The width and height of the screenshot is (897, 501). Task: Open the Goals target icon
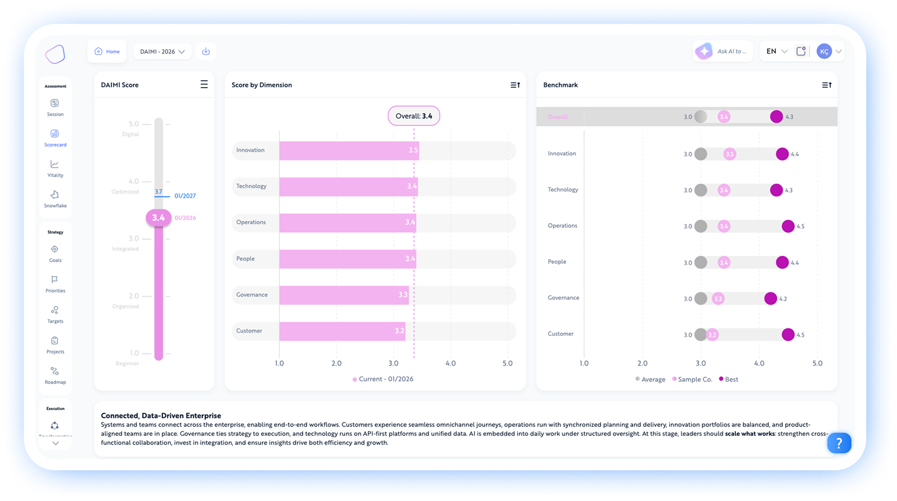pos(55,249)
